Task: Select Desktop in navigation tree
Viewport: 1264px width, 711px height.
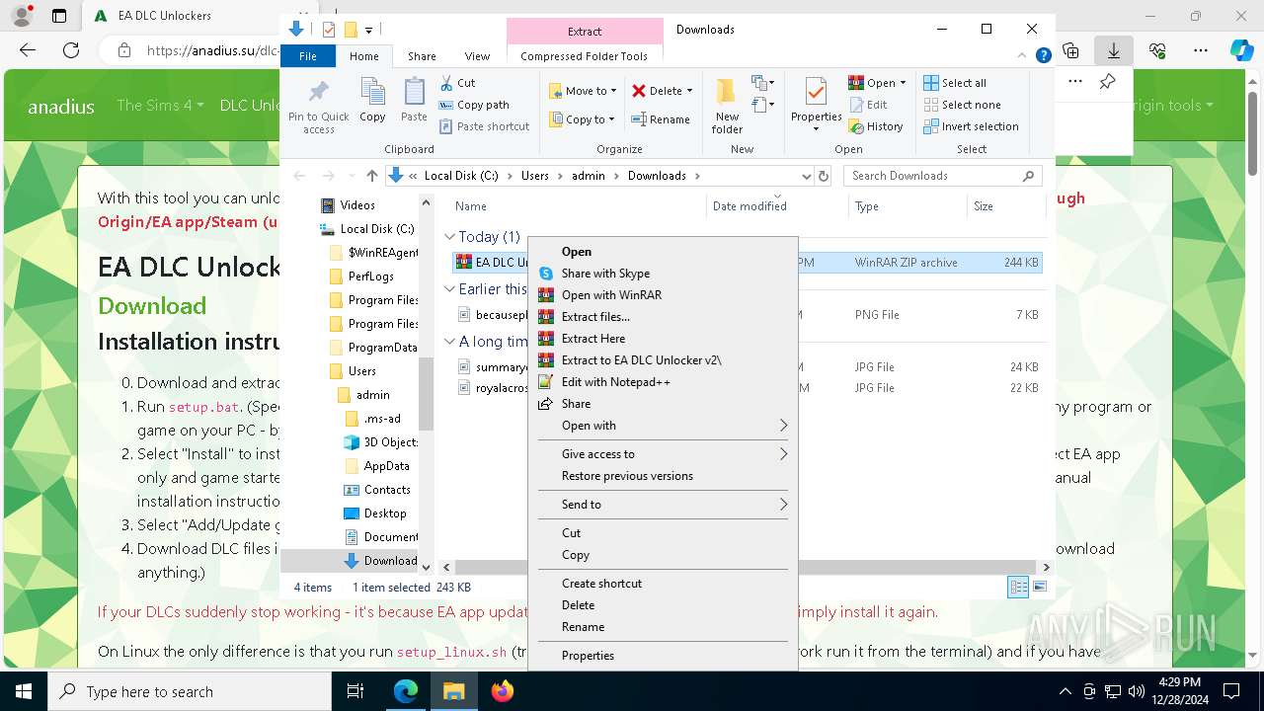Action: pyautogui.click(x=385, y=513)
